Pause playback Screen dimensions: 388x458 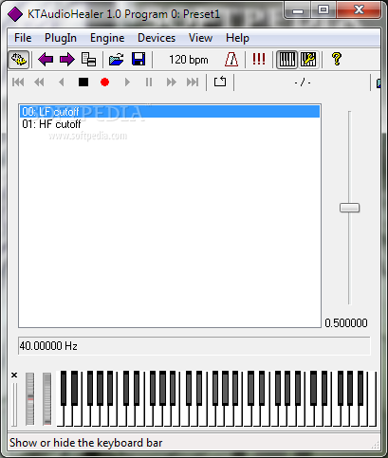149,82
